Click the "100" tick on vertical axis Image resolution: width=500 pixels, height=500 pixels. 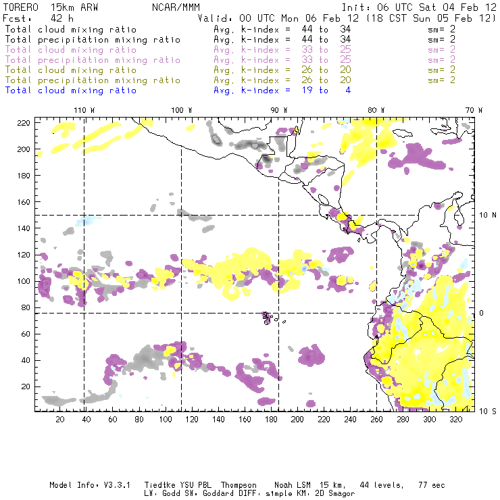tap(24, 281)
